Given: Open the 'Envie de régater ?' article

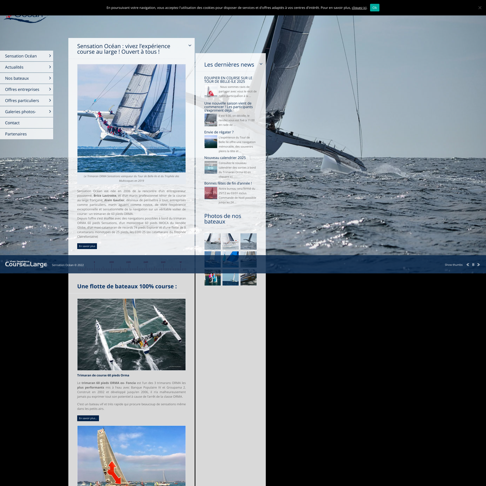Looking at the screenshot, I should pyautogui.click(x=219, y=132).
